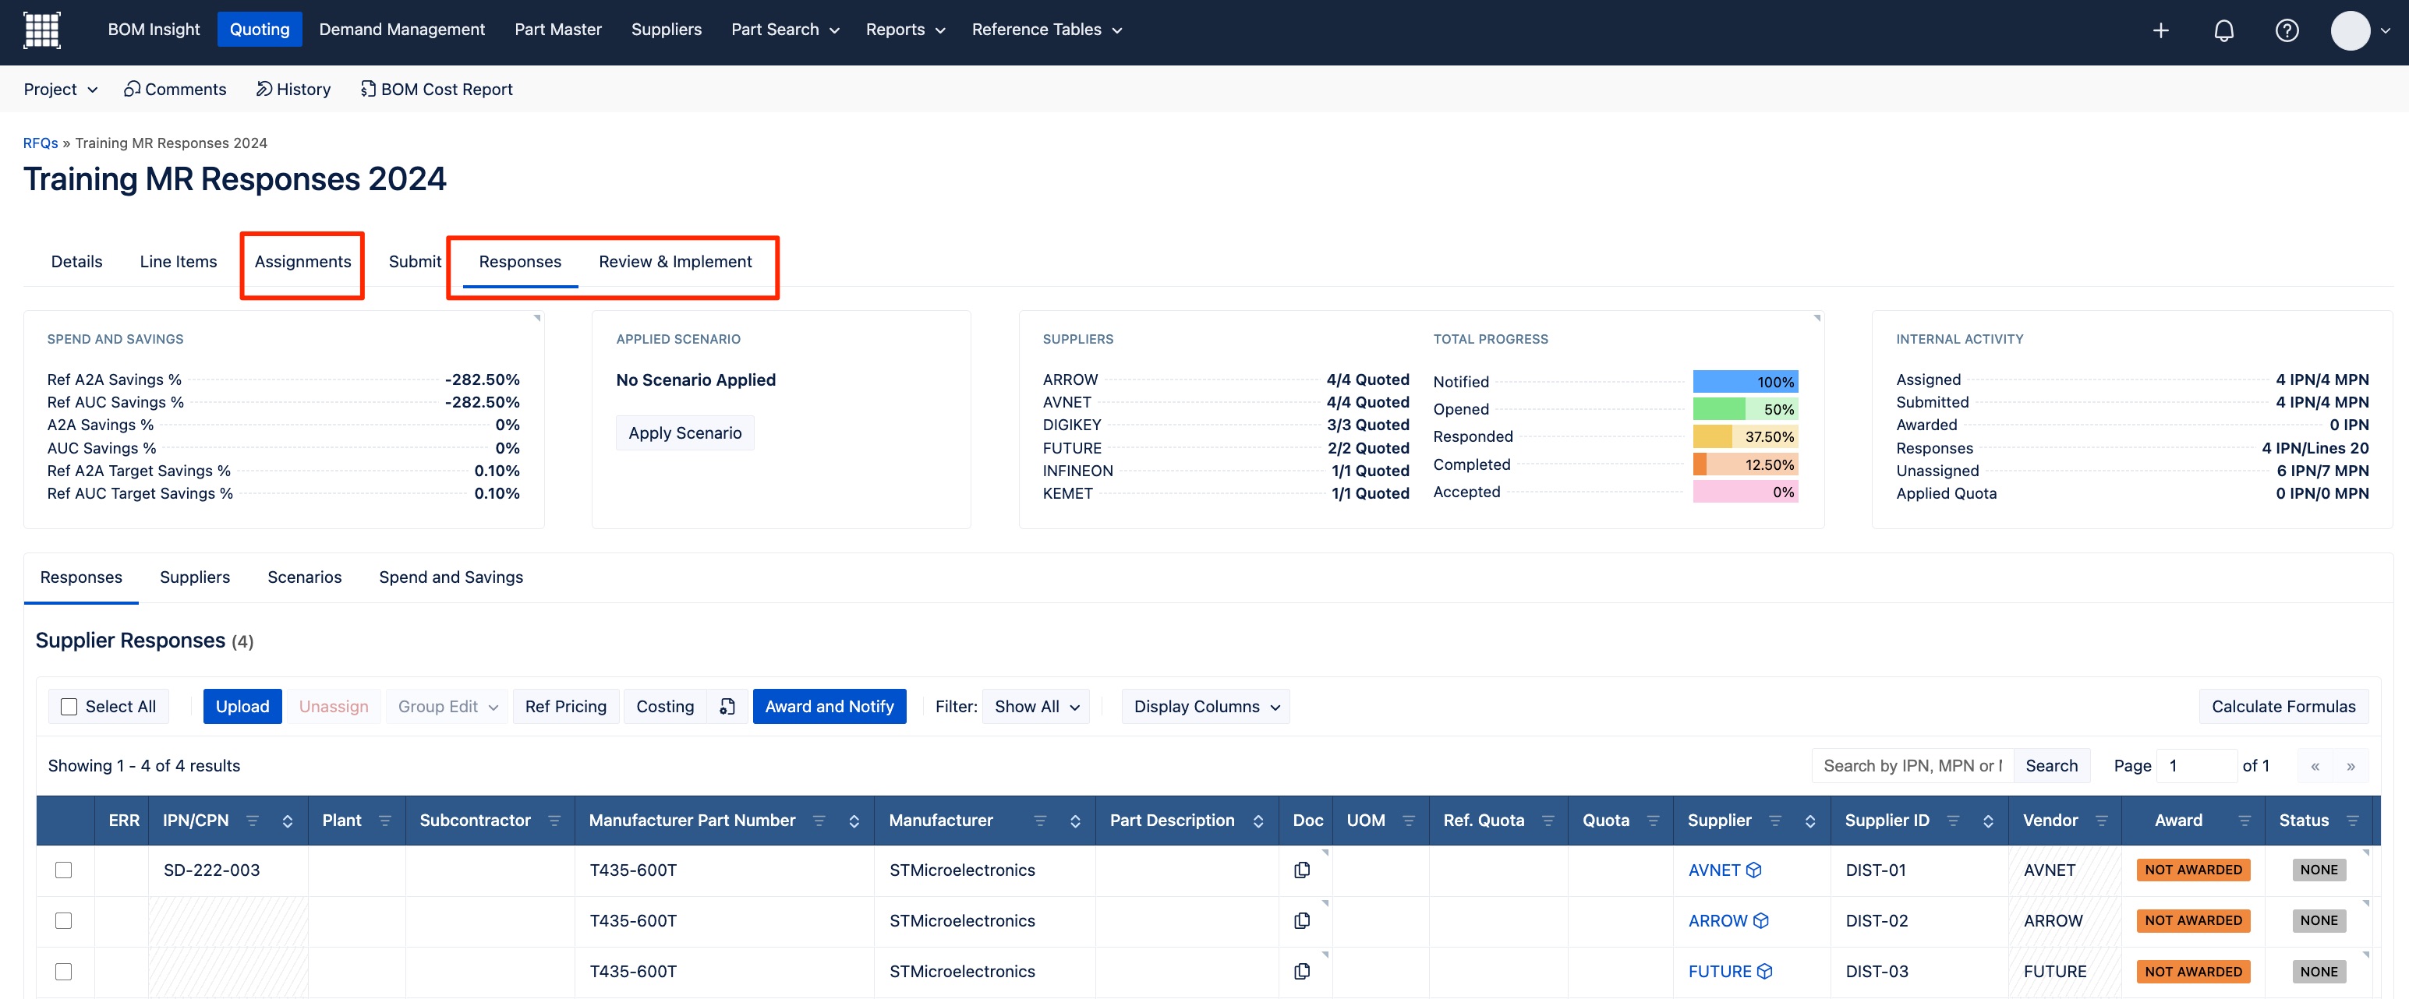Open the doc icon in ARROW row
Image resolution: width=2409 pixels, height=999 pixels.
coord(1301,920)
